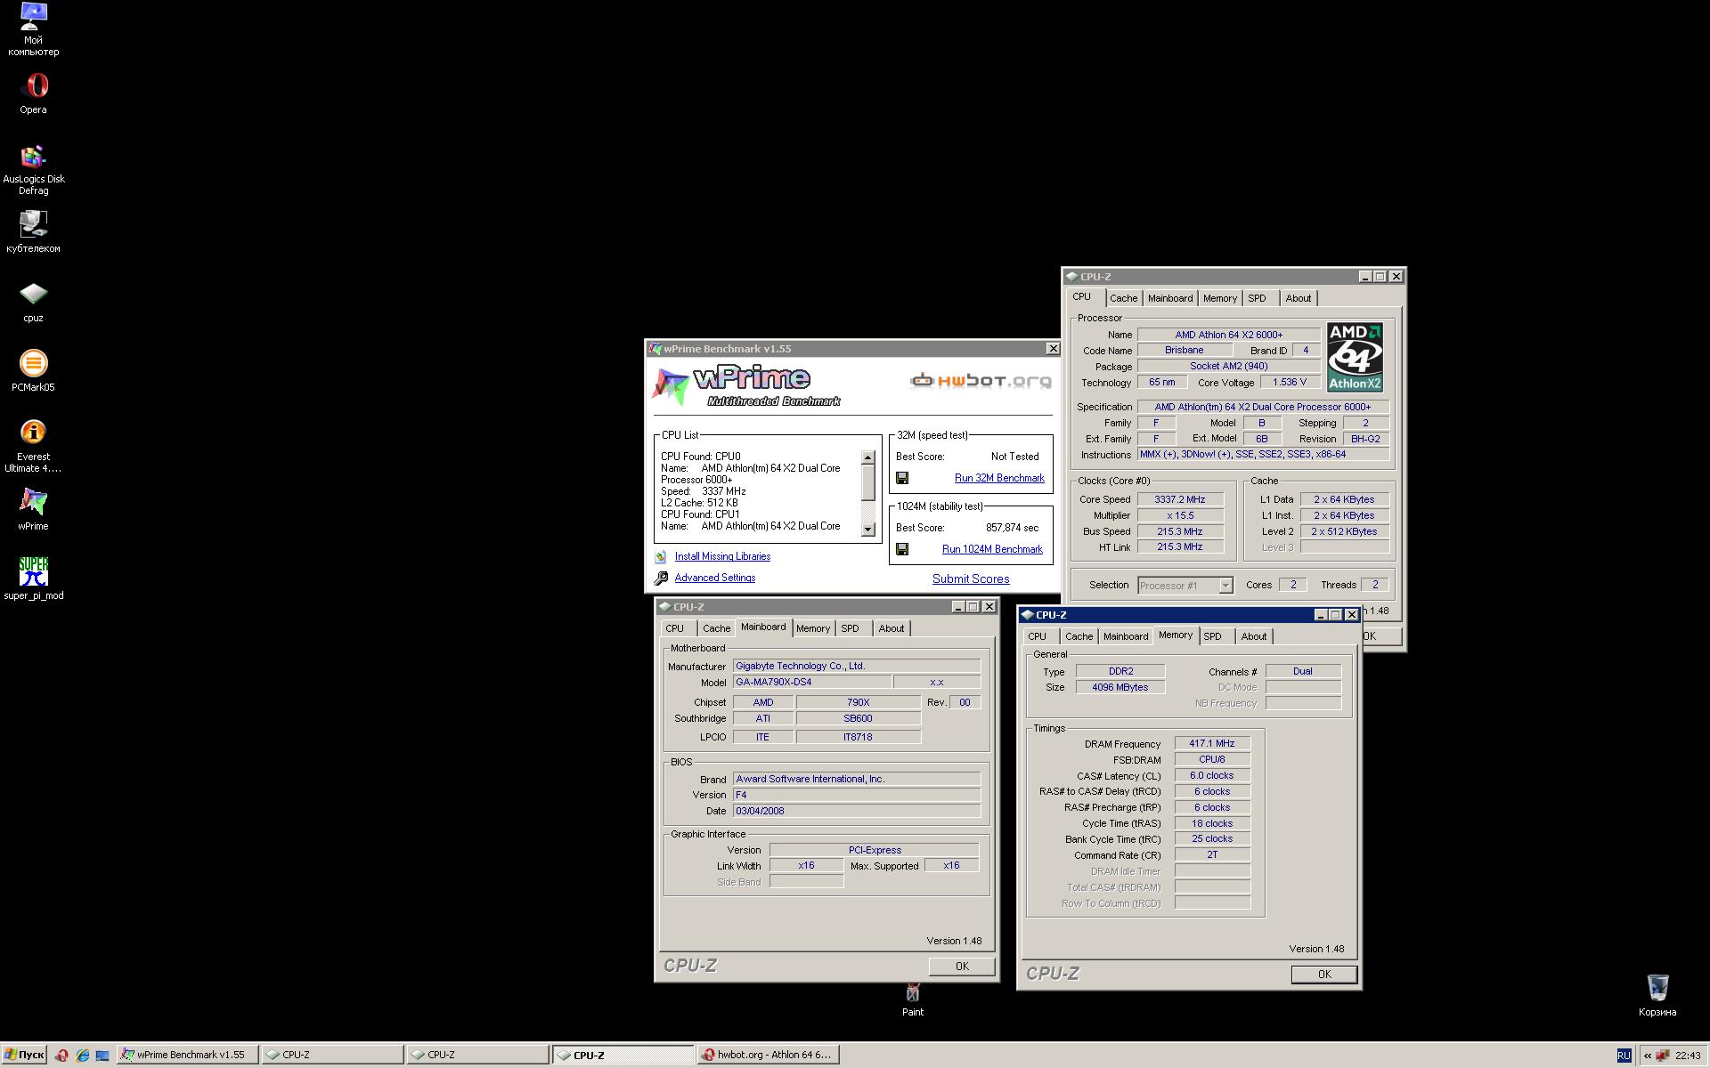Click the BIOS date 03/04/2008 field

[856, 811]
